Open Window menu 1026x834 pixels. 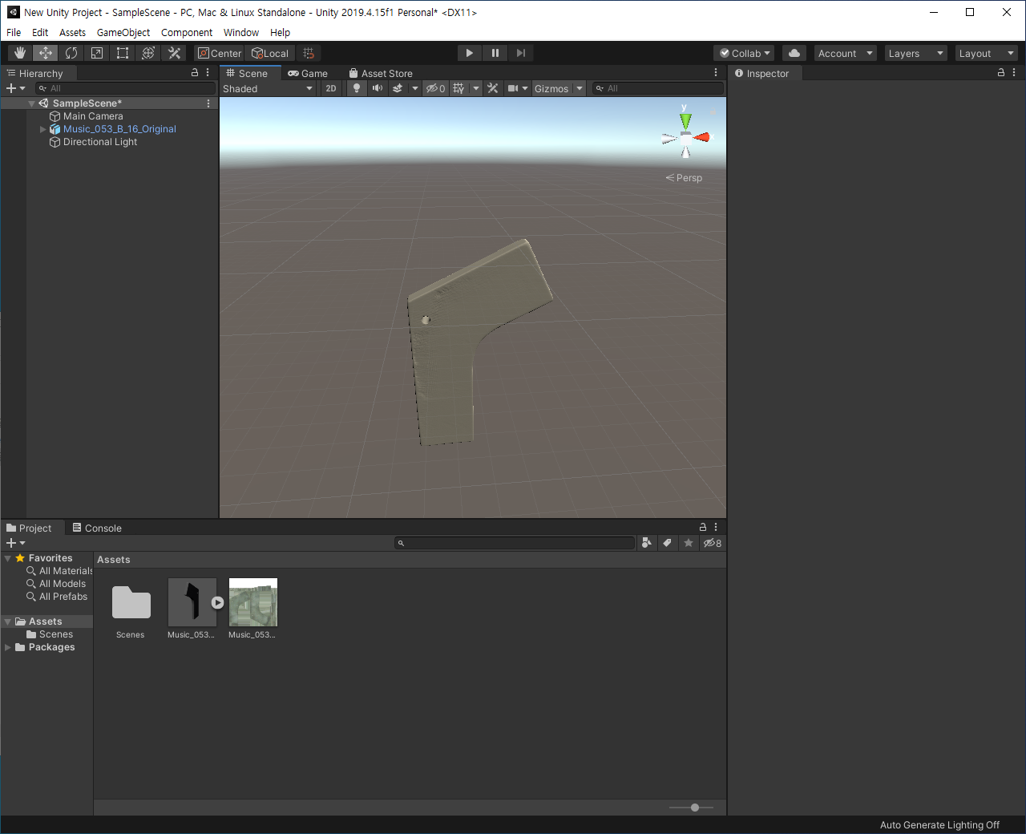click(241, 32)
